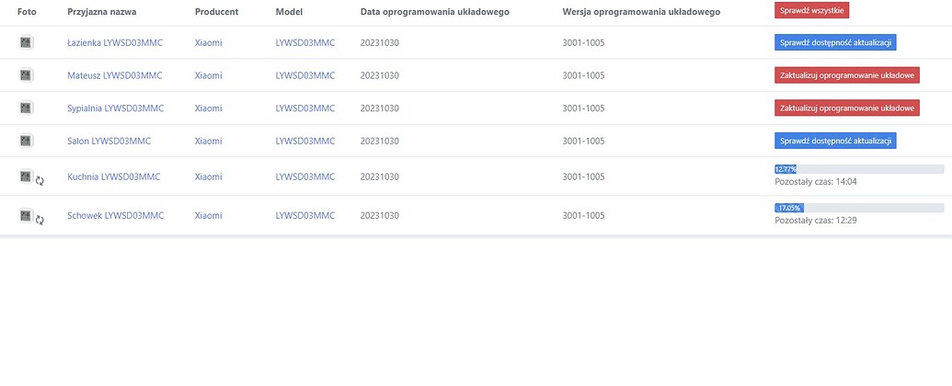
Task: Click the Salon device photo icon
Action: point(26,141)
